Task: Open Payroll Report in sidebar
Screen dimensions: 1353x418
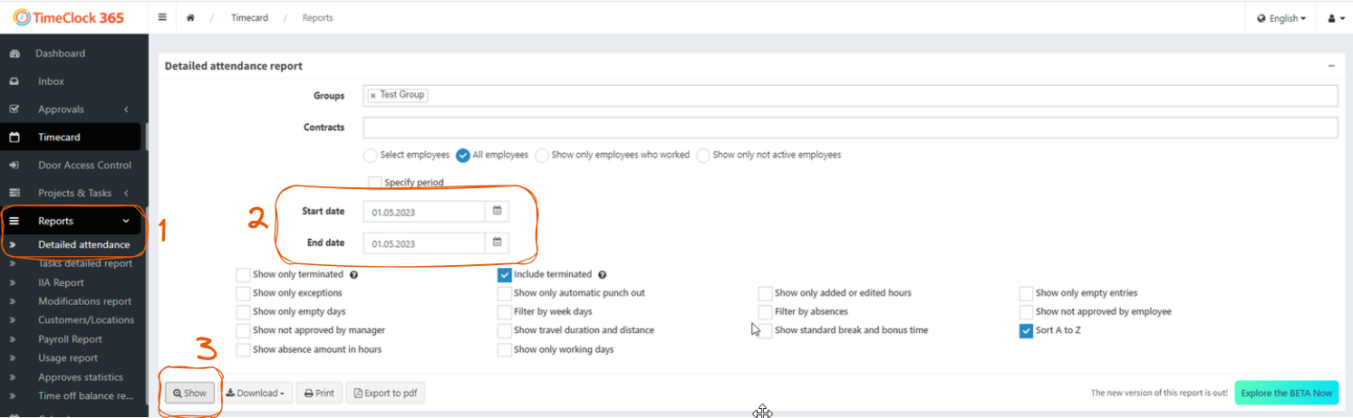Action: (70, 339)
